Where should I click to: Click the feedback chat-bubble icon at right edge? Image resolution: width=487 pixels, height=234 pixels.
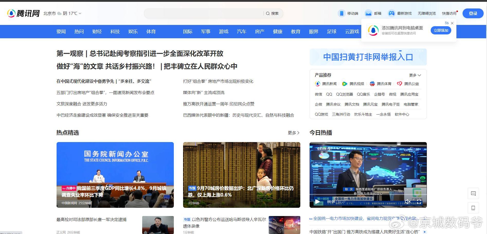473,193
